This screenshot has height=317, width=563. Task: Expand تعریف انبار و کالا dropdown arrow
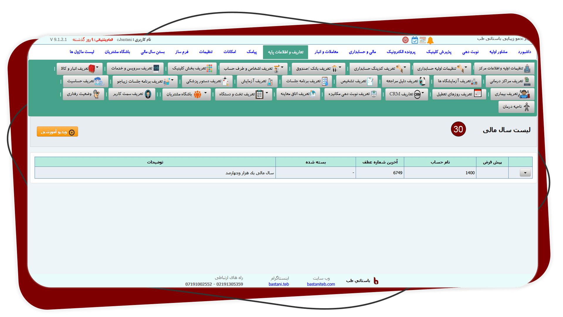point(97,67)
